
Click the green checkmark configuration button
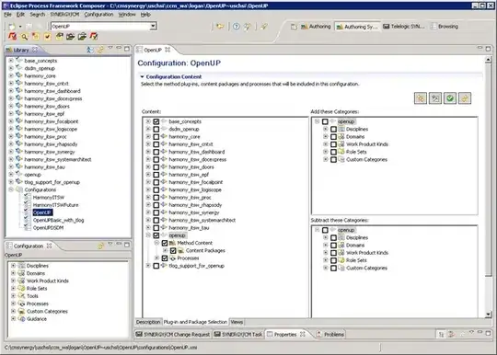coord(450,98)
